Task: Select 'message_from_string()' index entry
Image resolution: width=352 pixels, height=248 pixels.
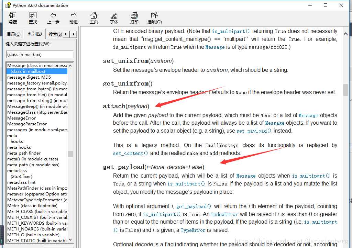Action: pos(37,100)
